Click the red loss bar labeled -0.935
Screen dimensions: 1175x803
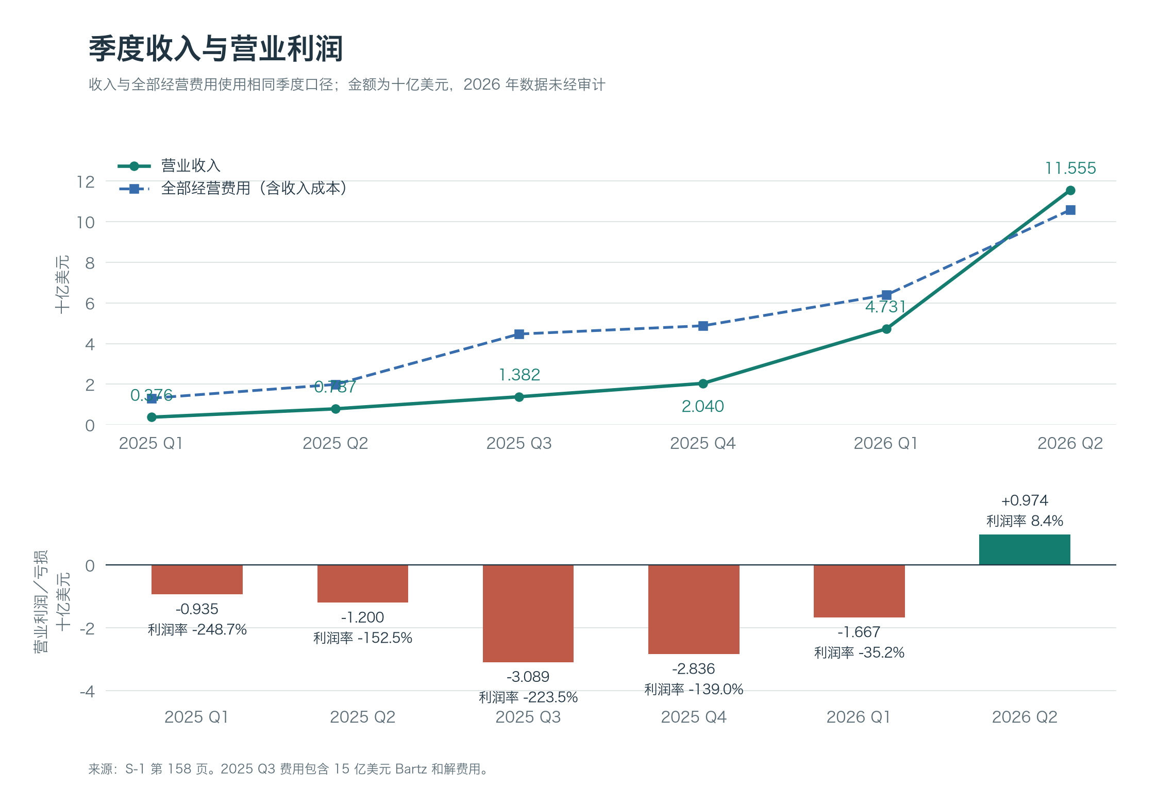(197, 580)
